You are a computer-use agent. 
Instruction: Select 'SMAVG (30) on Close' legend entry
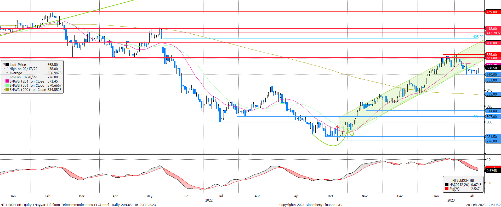(27, 85)
